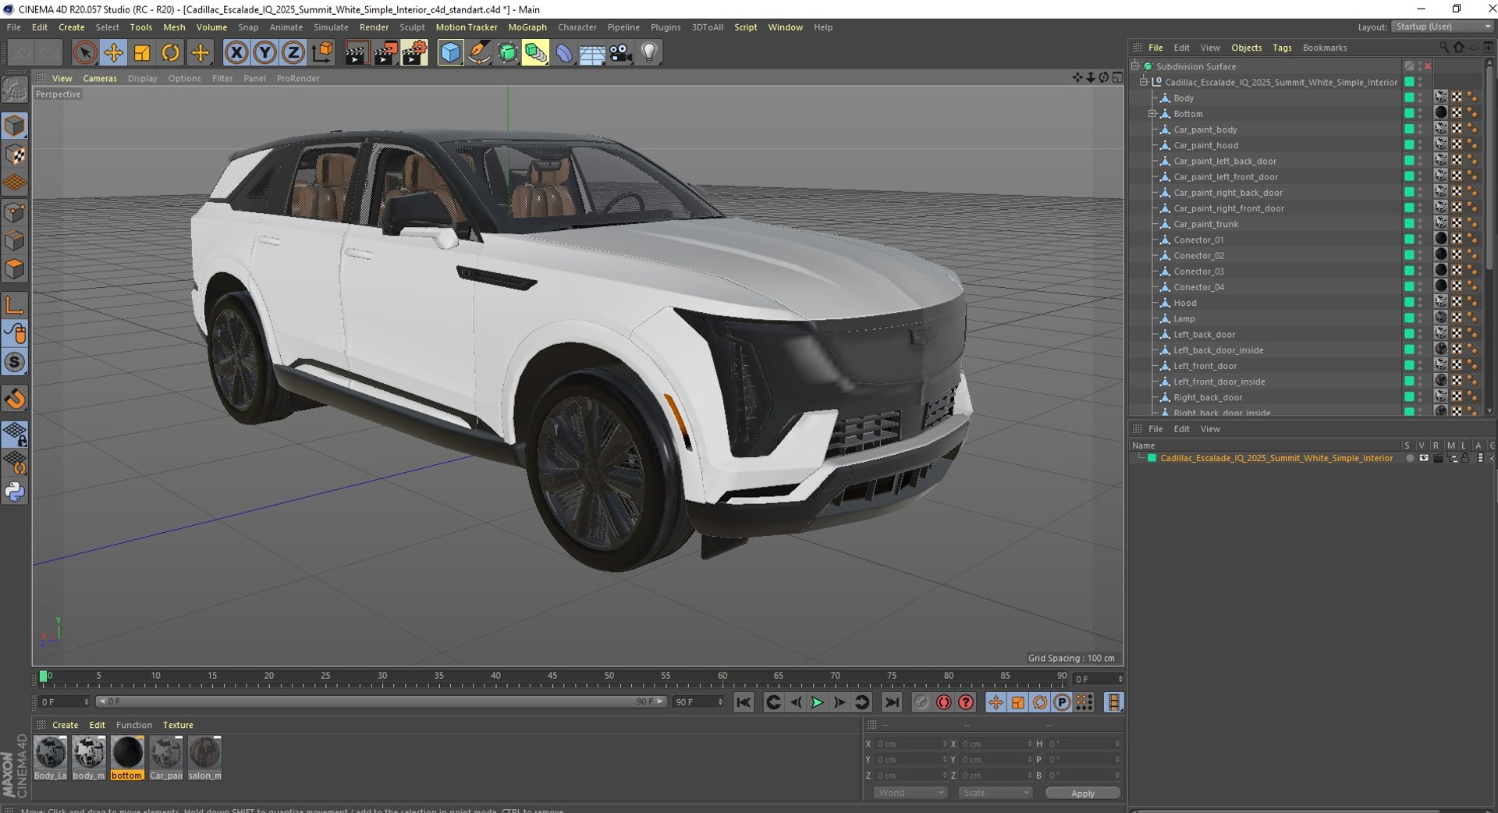This screenshot has width=1498, height=813.
Task: Switch to Texture mode in left palette
Action: tap(15, 155)
